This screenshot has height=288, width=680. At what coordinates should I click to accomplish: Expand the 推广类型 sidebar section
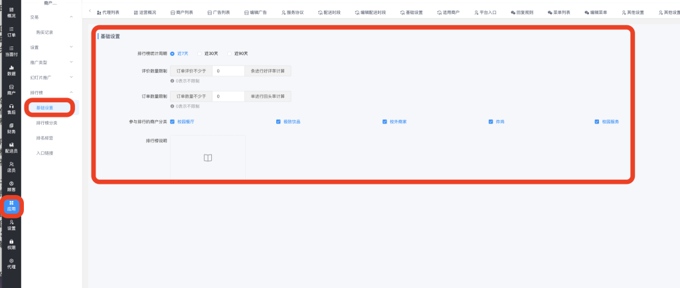pos(70,62)
